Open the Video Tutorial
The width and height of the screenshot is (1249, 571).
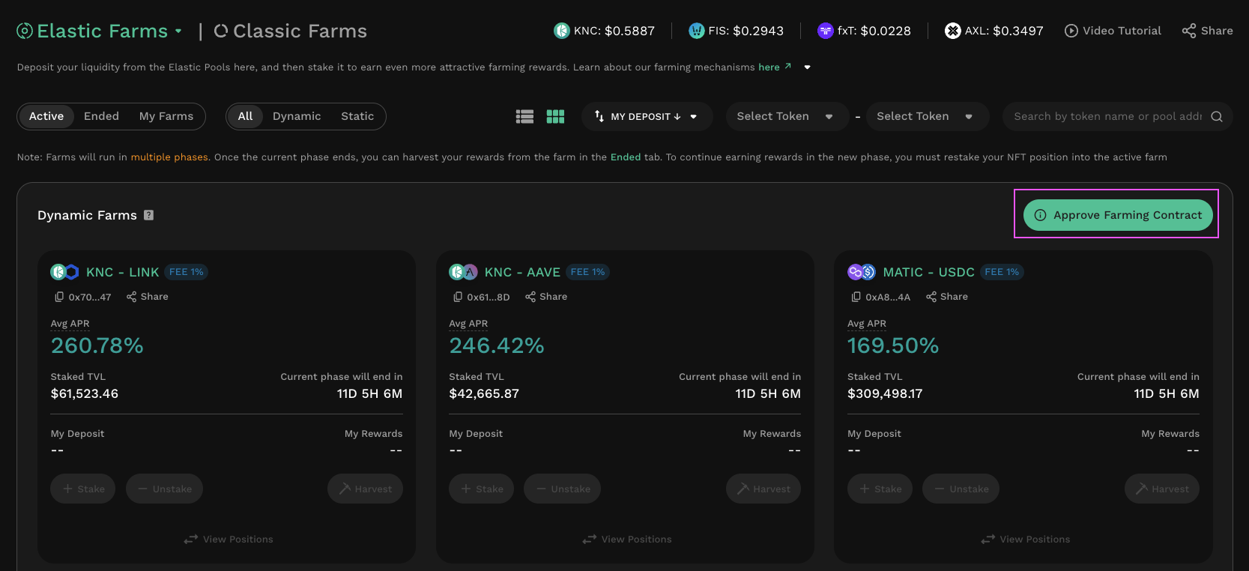tap(1113, 31)
